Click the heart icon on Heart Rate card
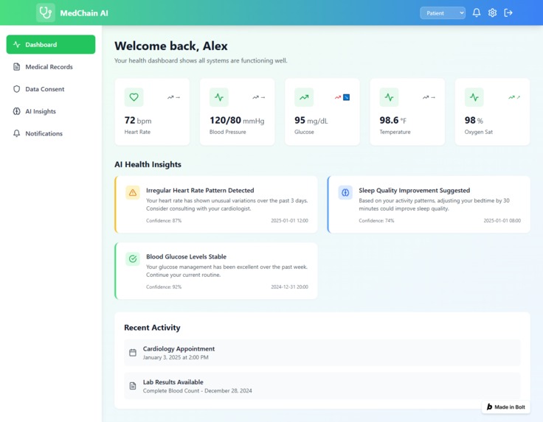Viewport: 543px width, 422px height. pyautogui.click(x=134, y=97)
